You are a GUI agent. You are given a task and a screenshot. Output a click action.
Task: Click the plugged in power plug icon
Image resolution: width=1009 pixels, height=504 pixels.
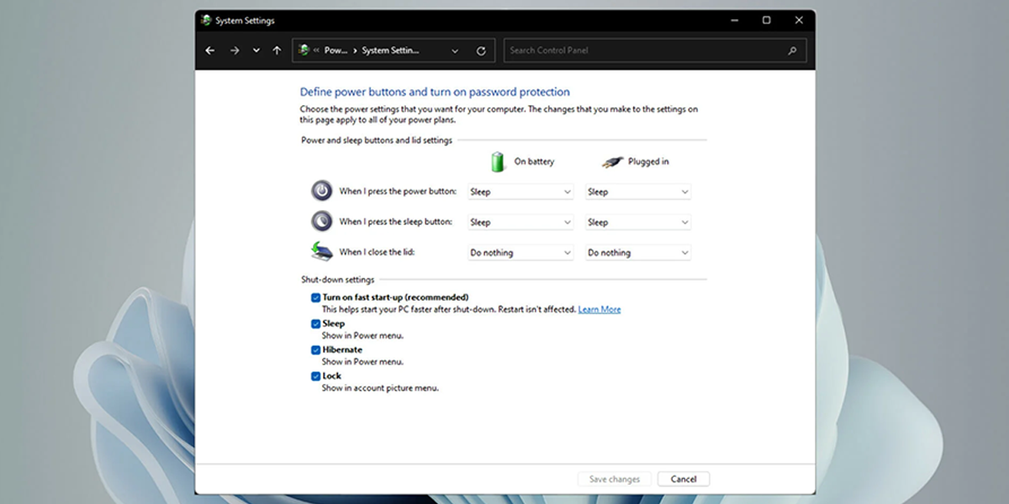click(x=612, y=161)
